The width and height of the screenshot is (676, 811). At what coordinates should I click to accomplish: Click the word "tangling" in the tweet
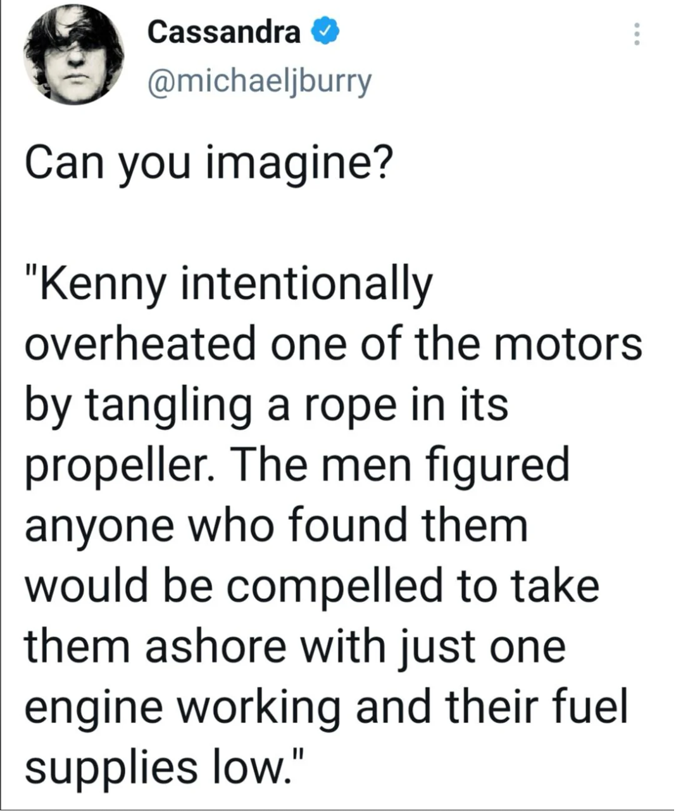click(x=169, y=408)
